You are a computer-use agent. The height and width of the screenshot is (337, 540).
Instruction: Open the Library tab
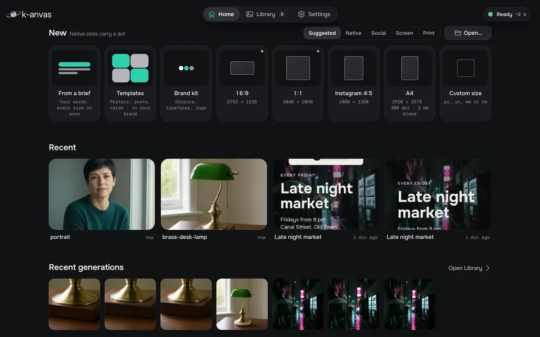pyautogui.click(x=265, y=15)
